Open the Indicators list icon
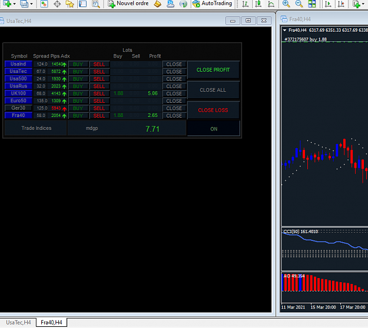 pos(356,4)
